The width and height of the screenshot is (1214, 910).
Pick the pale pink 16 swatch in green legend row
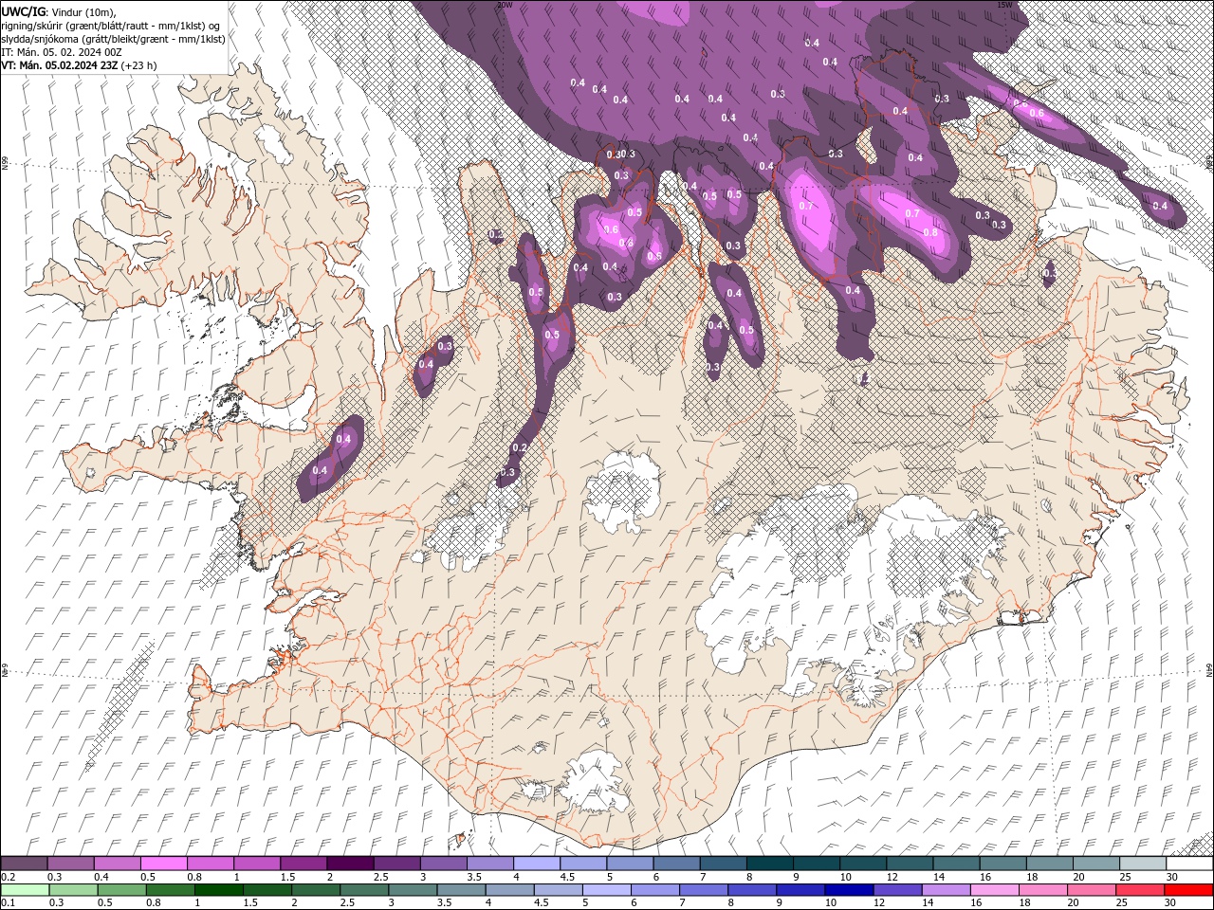coord(996,890)
